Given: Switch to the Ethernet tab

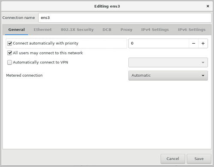Looking at the screenshot, I should point(43,30).
